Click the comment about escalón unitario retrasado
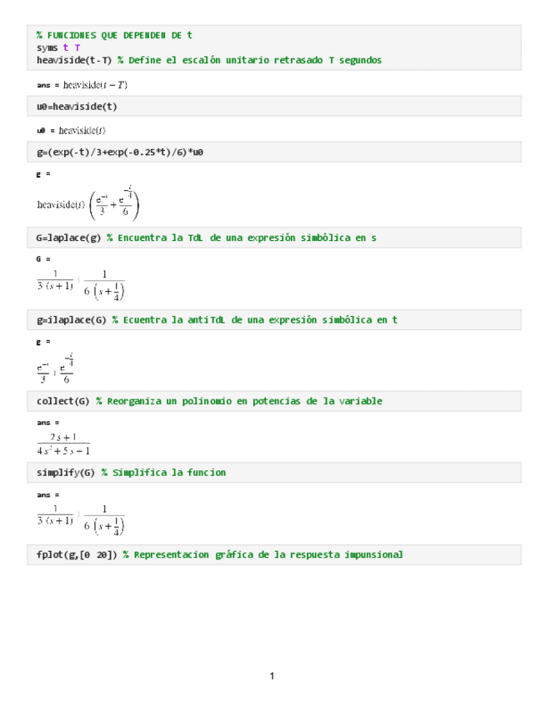This screenshot has height=707, width=546. pos(250,60)
